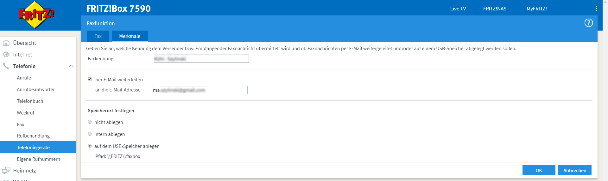Open the help question mark icon
This screenshot has width=608, height=181.
click(588, 23)
